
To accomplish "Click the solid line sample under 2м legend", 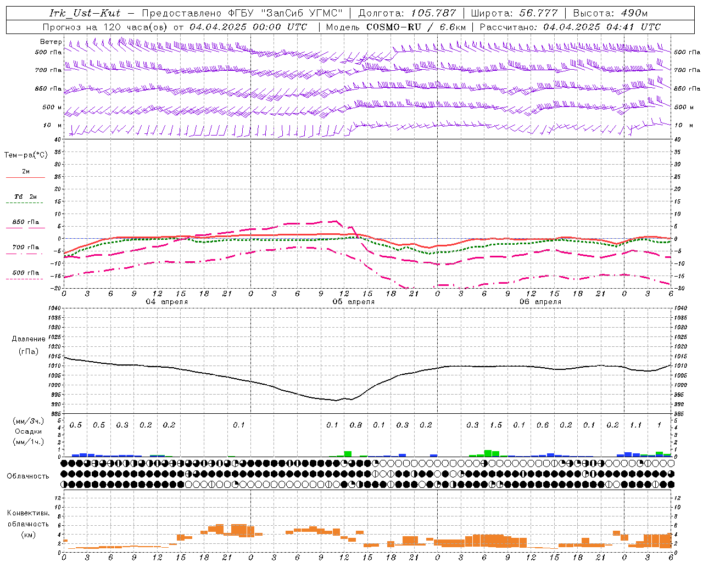I will (25, 177).
